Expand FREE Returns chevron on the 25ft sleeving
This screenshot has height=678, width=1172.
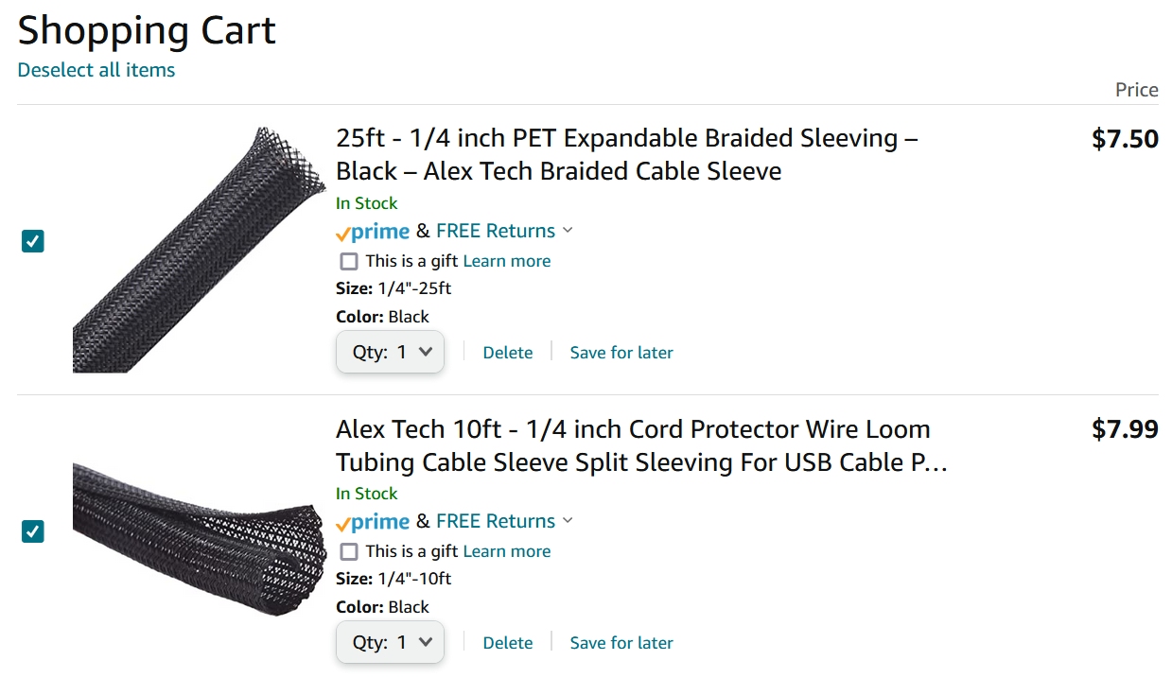[x=568, y=231]
